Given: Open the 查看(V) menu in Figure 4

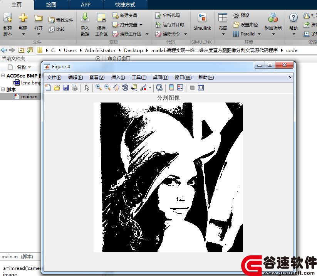Looking at the screenshot, I should pyautogui.click(x=97, y=77).
